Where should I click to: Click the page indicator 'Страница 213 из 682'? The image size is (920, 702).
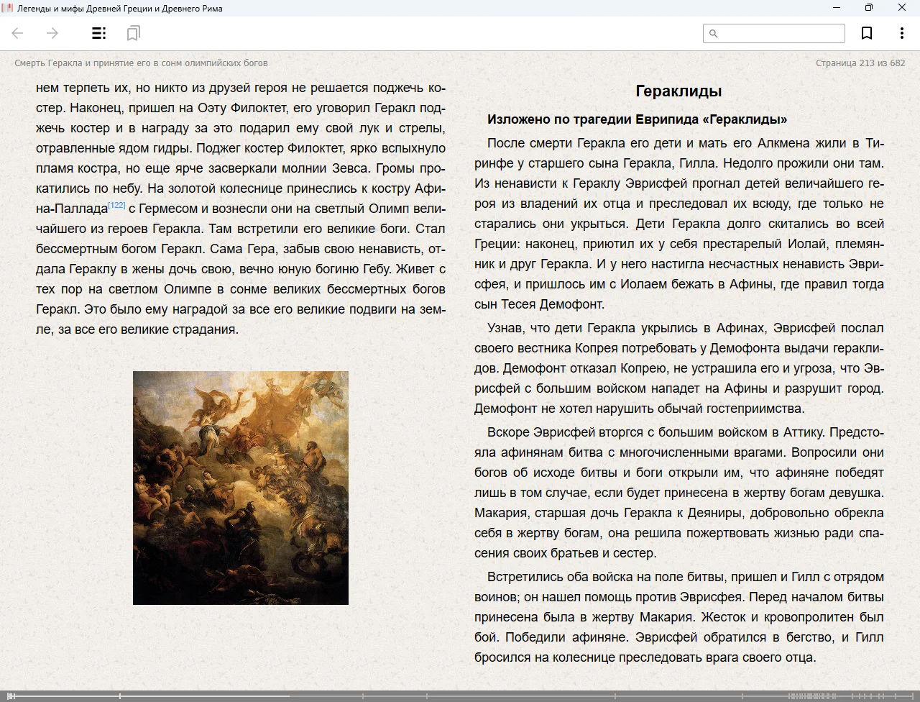click(x=860, y=63)
